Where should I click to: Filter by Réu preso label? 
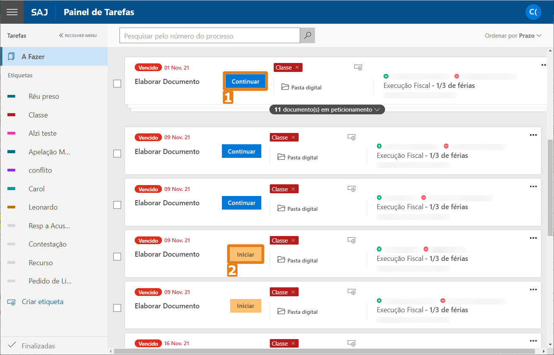[x=44, y=96]
